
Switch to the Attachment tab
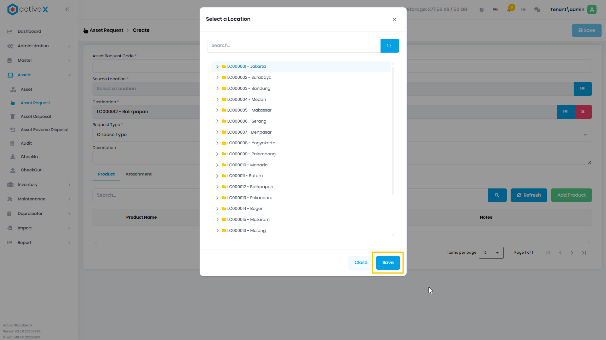[138, 174]
